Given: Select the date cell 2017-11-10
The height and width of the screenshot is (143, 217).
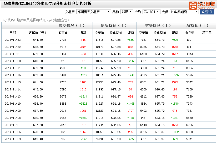Looking at the screenshot, I should 13,104.
